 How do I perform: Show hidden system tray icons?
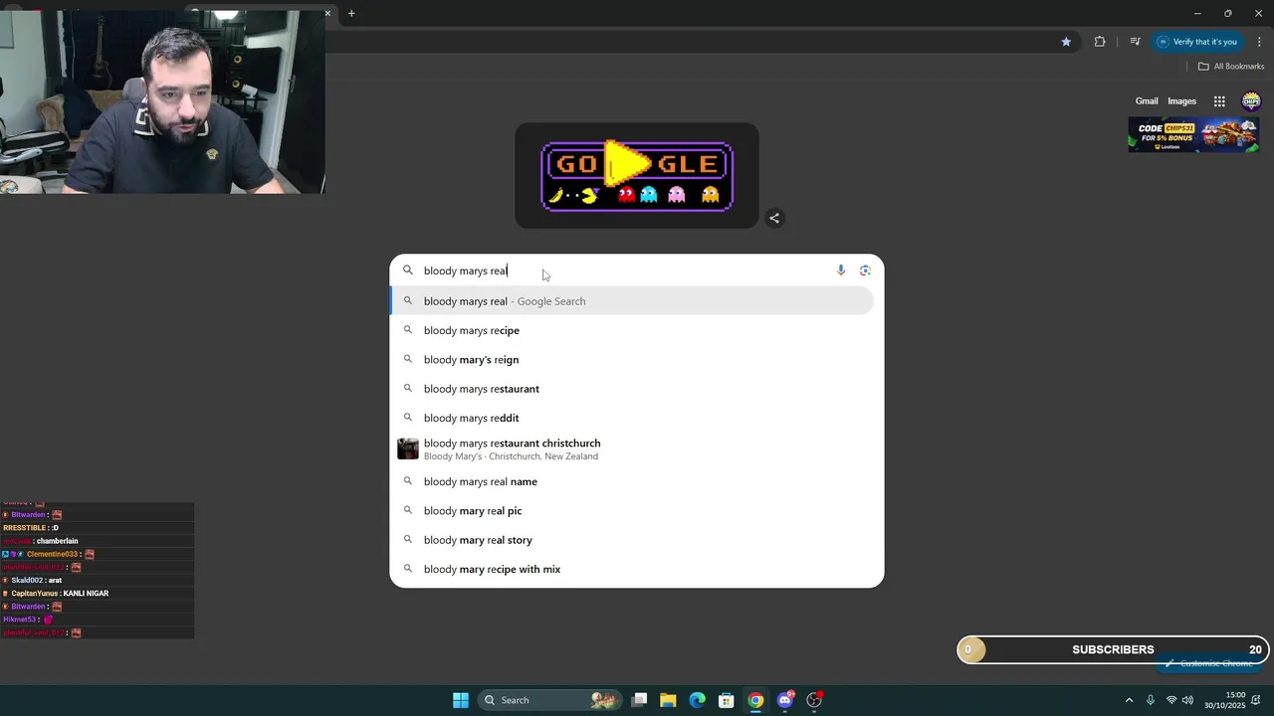point(1129,700)
